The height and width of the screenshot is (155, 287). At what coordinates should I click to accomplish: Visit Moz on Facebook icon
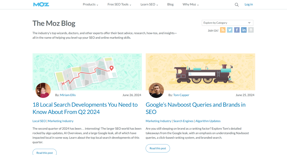pyautogui.click(x=237, y=30)
